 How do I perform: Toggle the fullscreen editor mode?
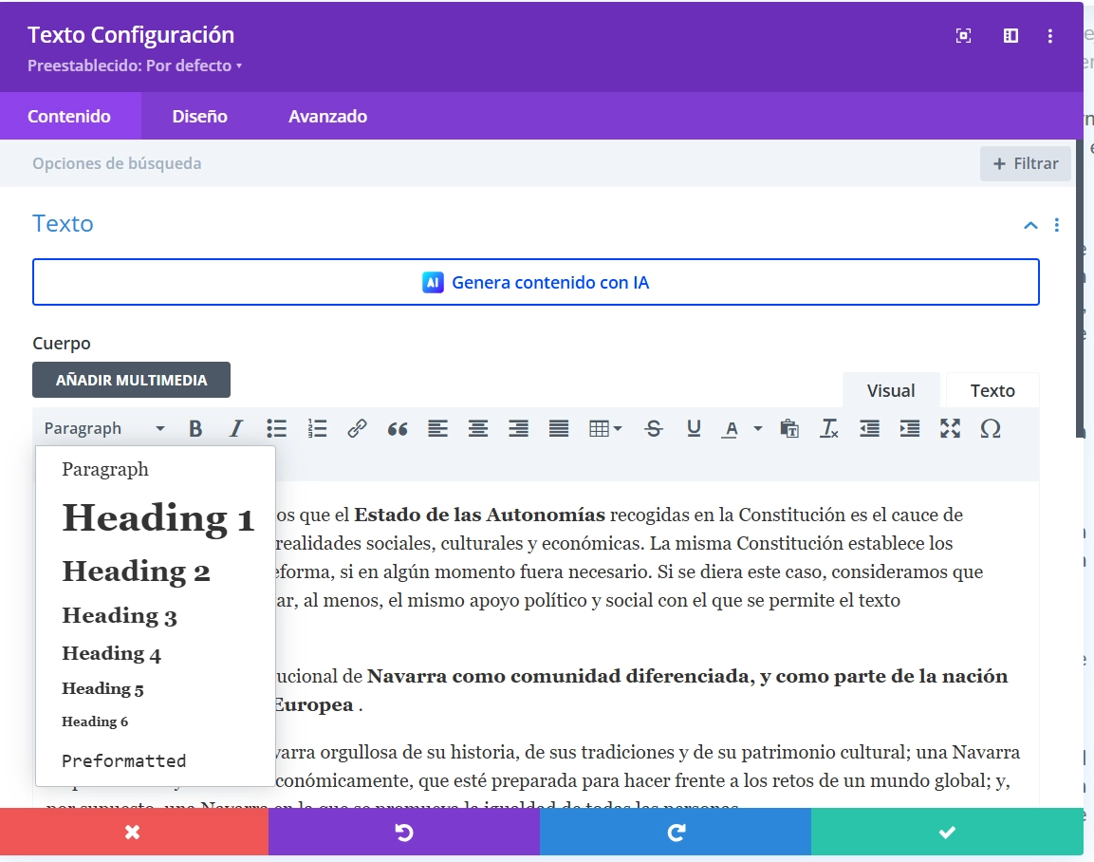pyautogui.click(x=951, y=428)
